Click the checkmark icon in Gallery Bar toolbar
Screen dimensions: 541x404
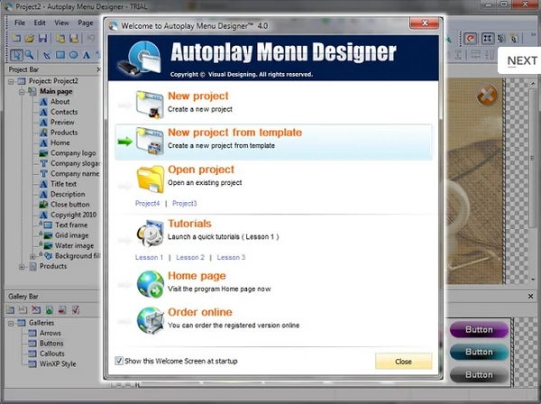(76, 310)
